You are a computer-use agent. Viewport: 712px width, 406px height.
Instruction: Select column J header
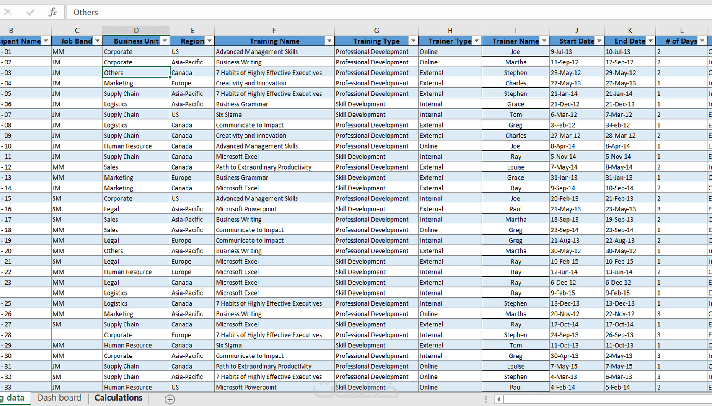(577, 30)
